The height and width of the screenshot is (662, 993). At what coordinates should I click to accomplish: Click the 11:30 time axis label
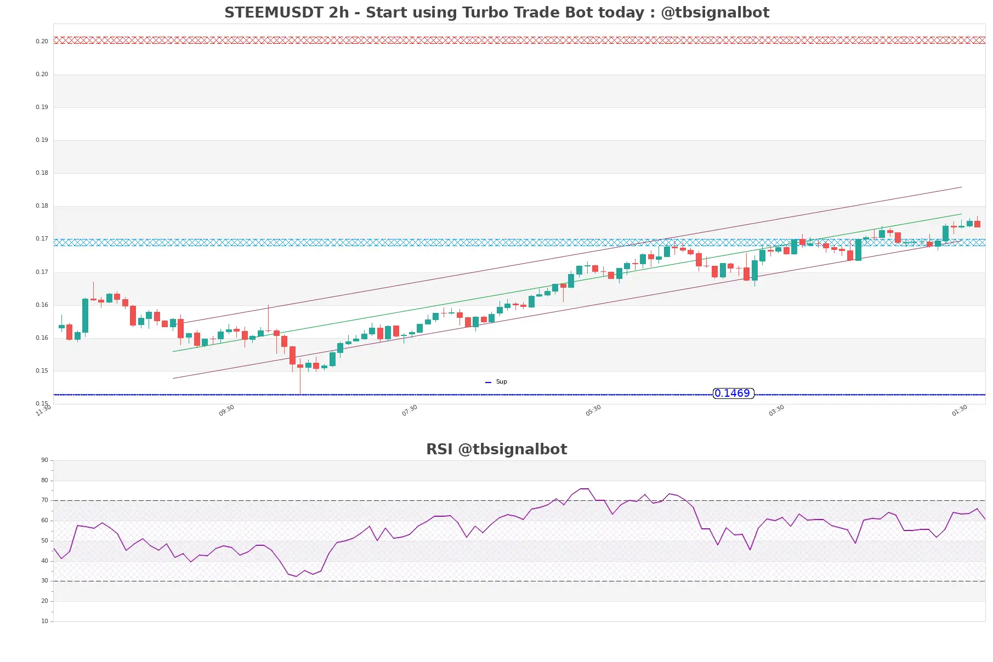[43, 410]
